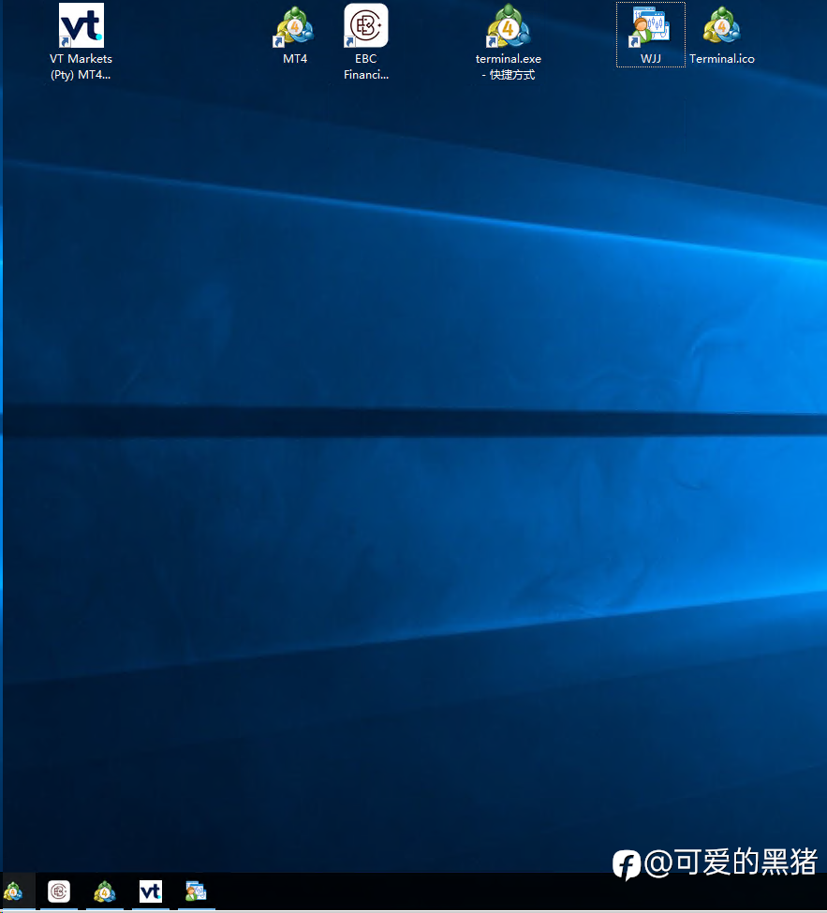Image resolution: width=827 pixels, height=913 pixels.
Task: Click the 'MT4' icon label text
Action: pos(295,59)
